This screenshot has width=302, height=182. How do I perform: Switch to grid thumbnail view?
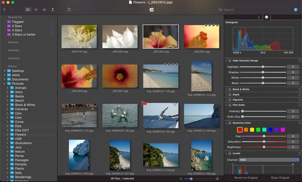click(28, 9)
